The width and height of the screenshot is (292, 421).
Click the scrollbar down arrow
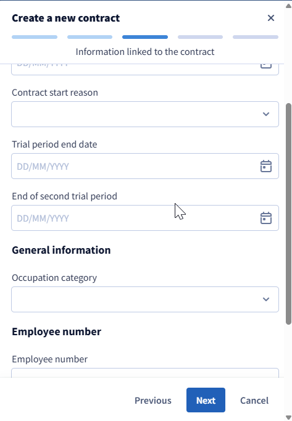(x=288, y=417)
